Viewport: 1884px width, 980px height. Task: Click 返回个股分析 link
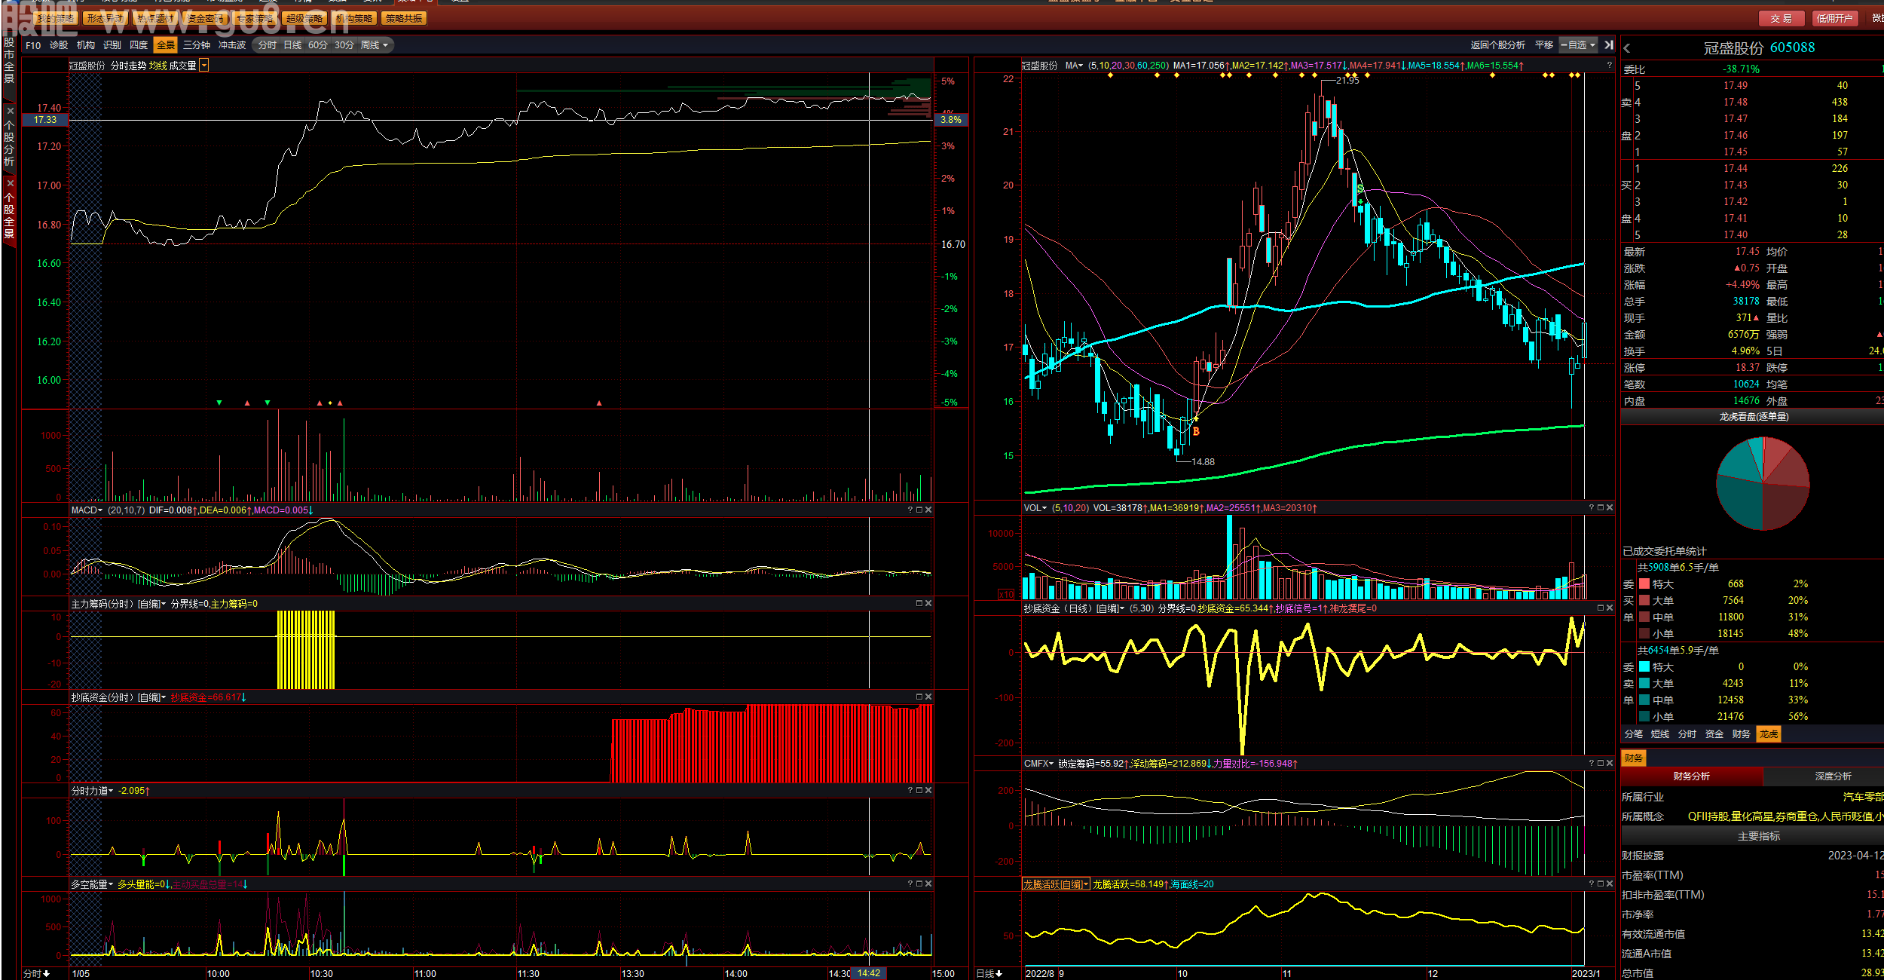(1497, 45)
